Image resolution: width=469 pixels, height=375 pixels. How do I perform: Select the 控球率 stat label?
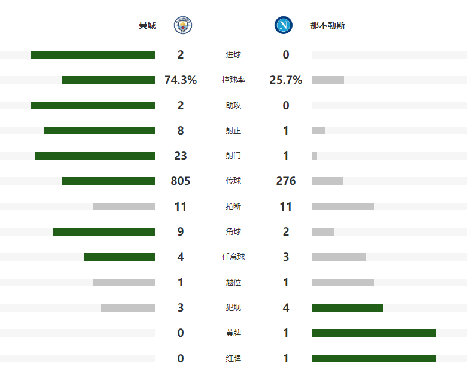[x=233, y=80]
